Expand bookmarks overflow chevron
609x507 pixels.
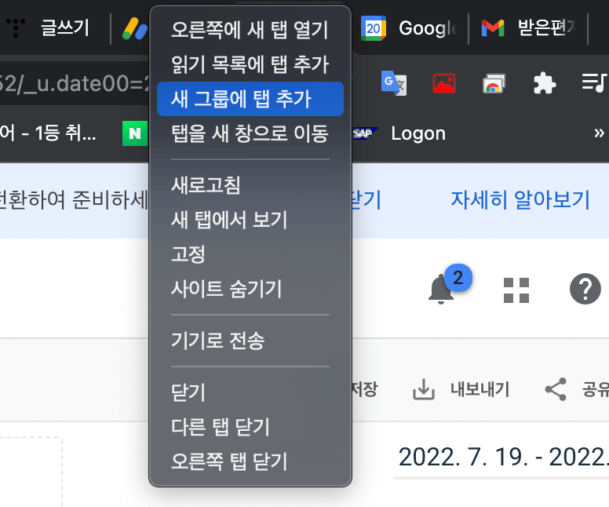[599, 133]
